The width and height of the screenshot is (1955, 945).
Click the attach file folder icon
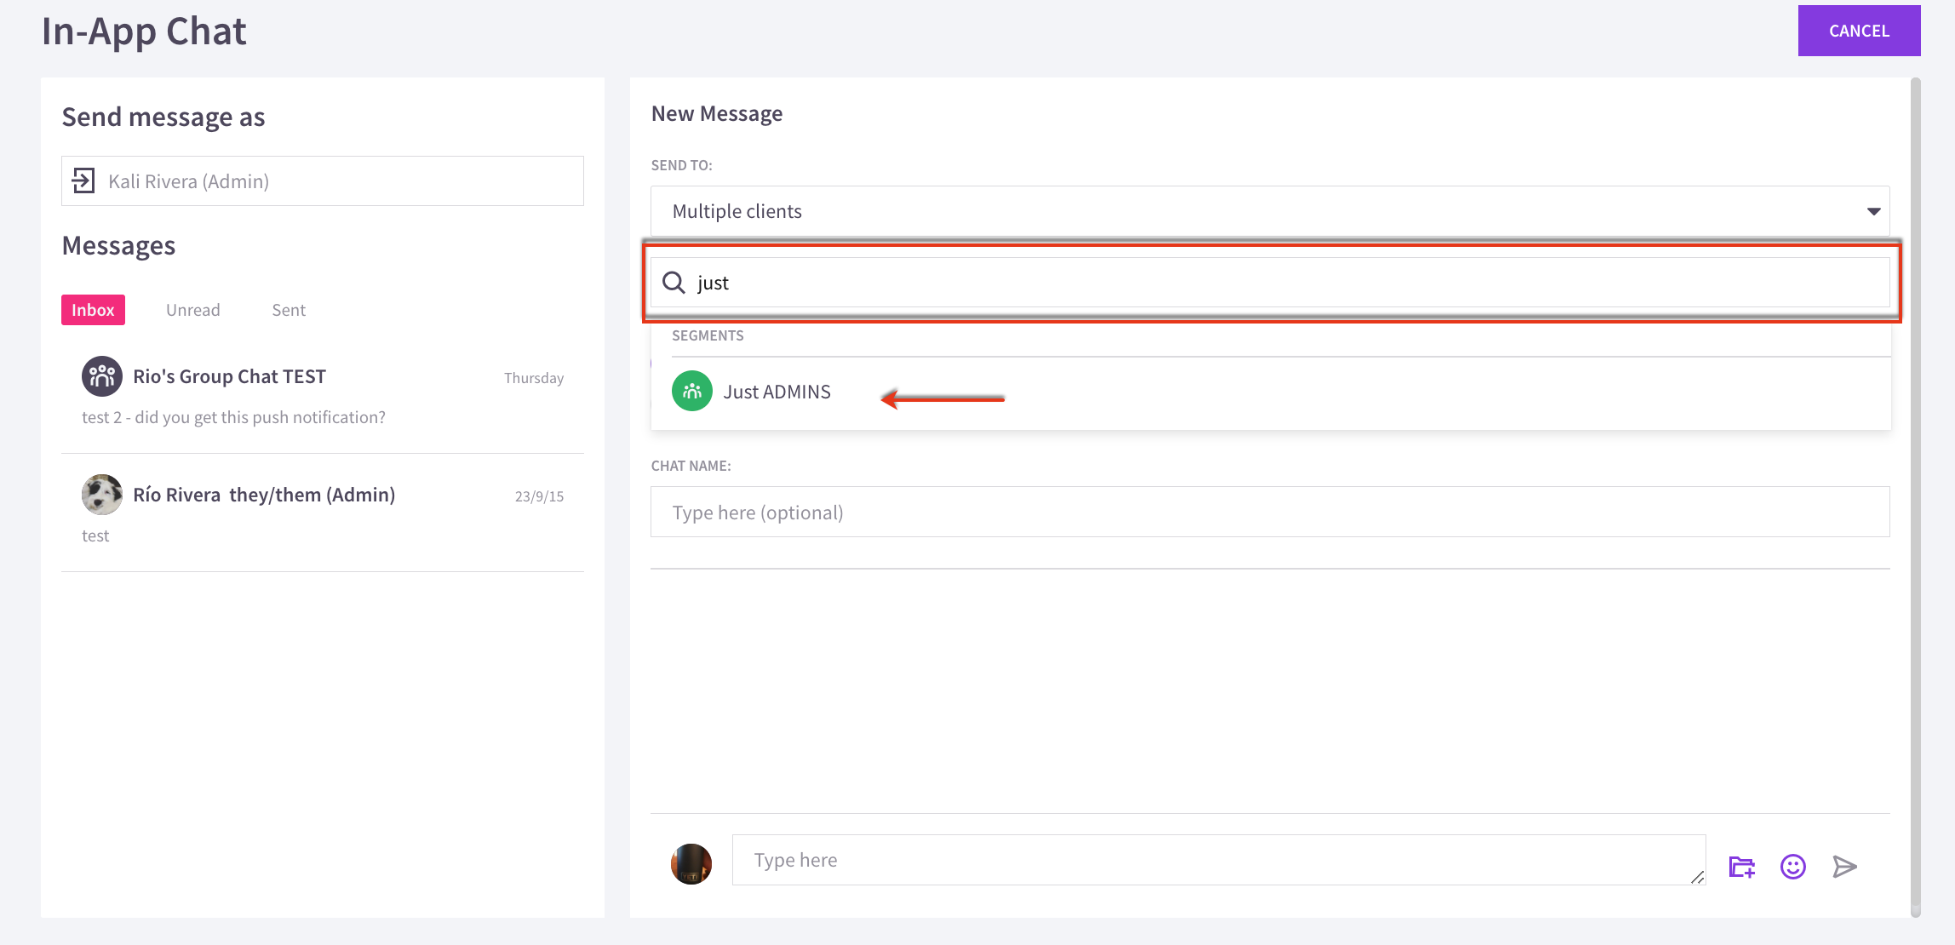click(1742, 867)
